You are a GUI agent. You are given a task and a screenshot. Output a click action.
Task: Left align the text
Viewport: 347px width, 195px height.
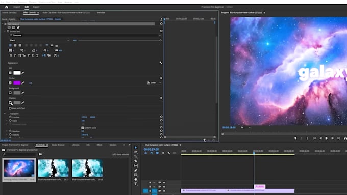(10, 45)
